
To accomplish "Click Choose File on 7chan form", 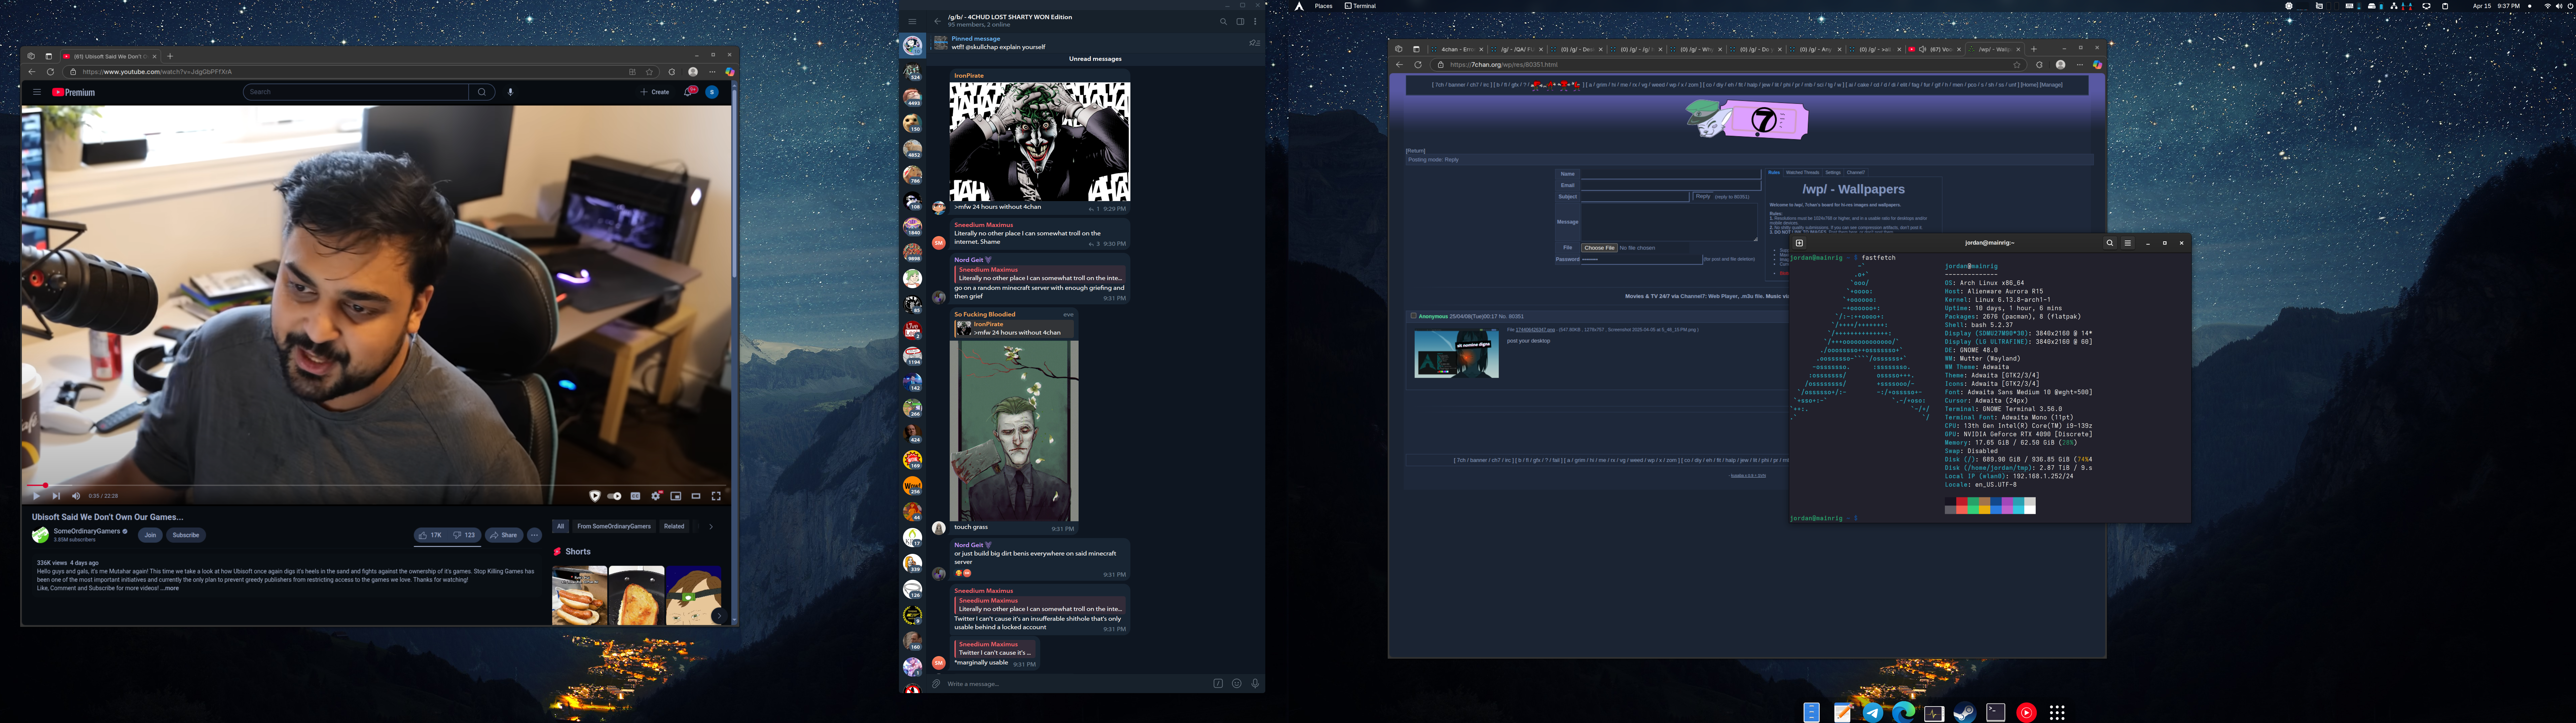I will click(1599, 248).
